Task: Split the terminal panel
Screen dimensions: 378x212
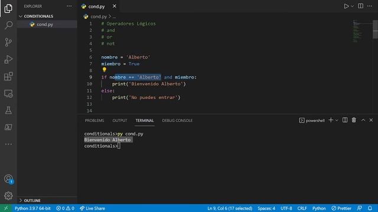Action: 345,120
